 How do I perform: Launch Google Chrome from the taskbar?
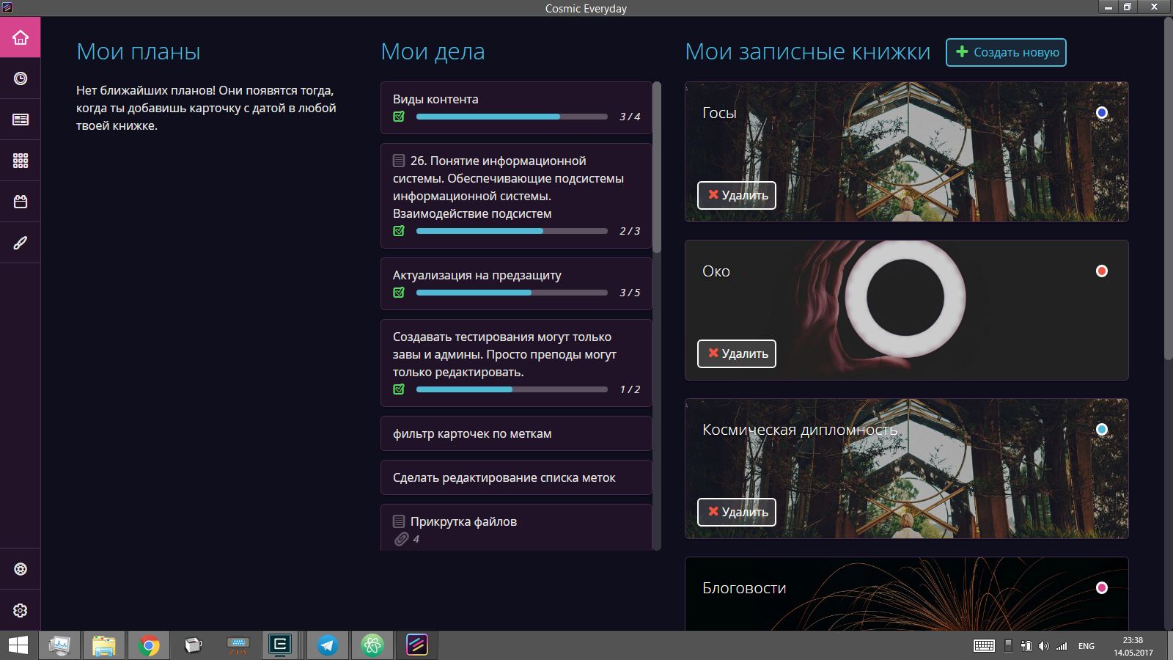(x=149, y=645)
